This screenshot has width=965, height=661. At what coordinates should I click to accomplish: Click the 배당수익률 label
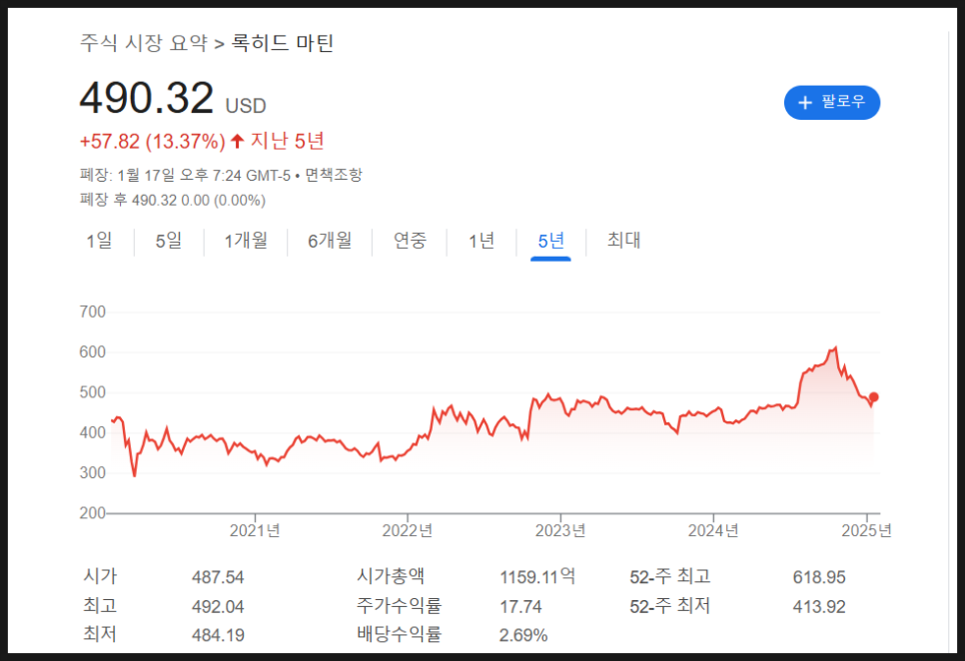click(x=399, y=635)
